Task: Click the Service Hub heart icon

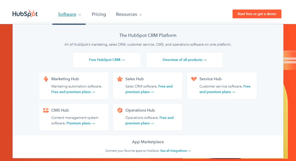Action: coord(194,79)
